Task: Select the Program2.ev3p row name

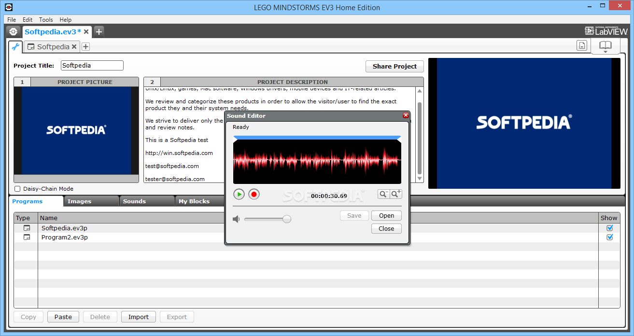Action: click(65, 237)
